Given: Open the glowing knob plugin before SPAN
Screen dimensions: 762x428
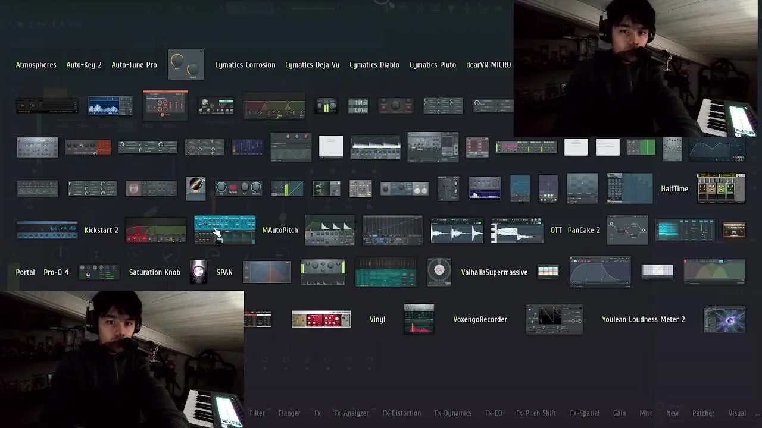Looking at the screenshot, I should [x=198, y=272].
